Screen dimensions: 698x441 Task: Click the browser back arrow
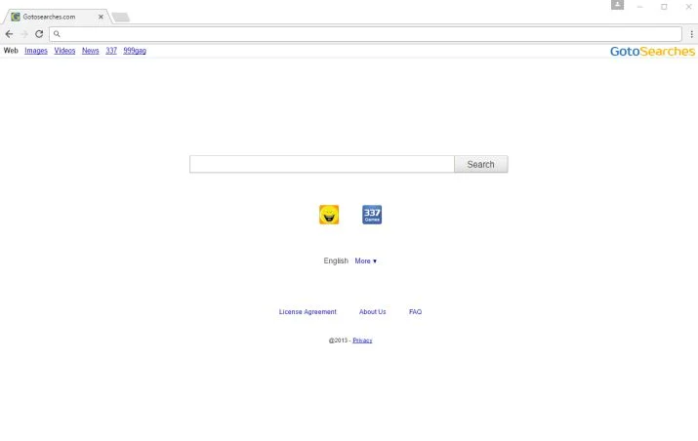point(10,34)
